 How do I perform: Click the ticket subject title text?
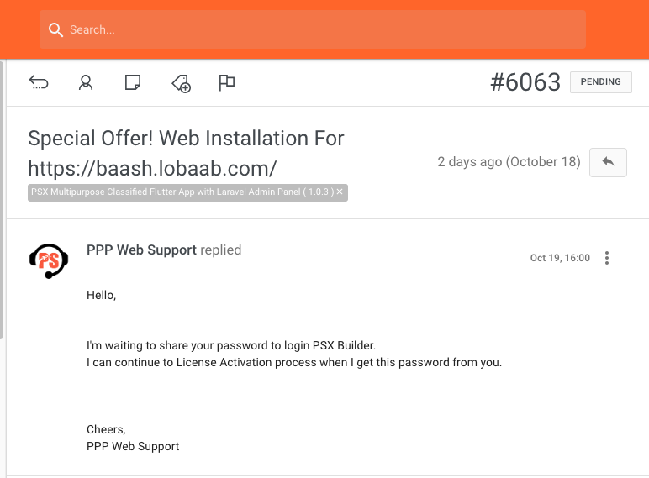tap(186, 153)
